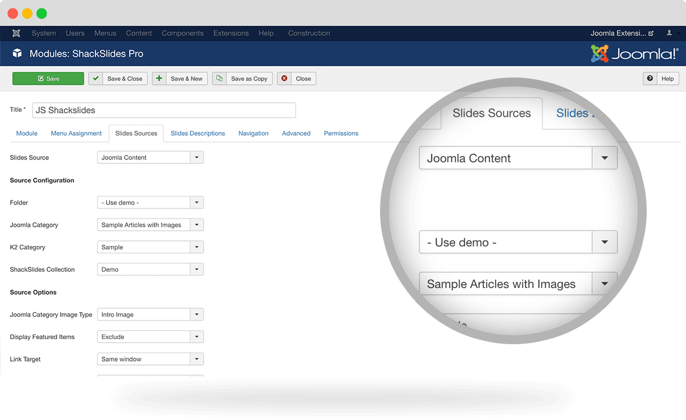The image size is (686, 420).
Task: Click the Display Featured Items label
Action: (x=42, y=337)
